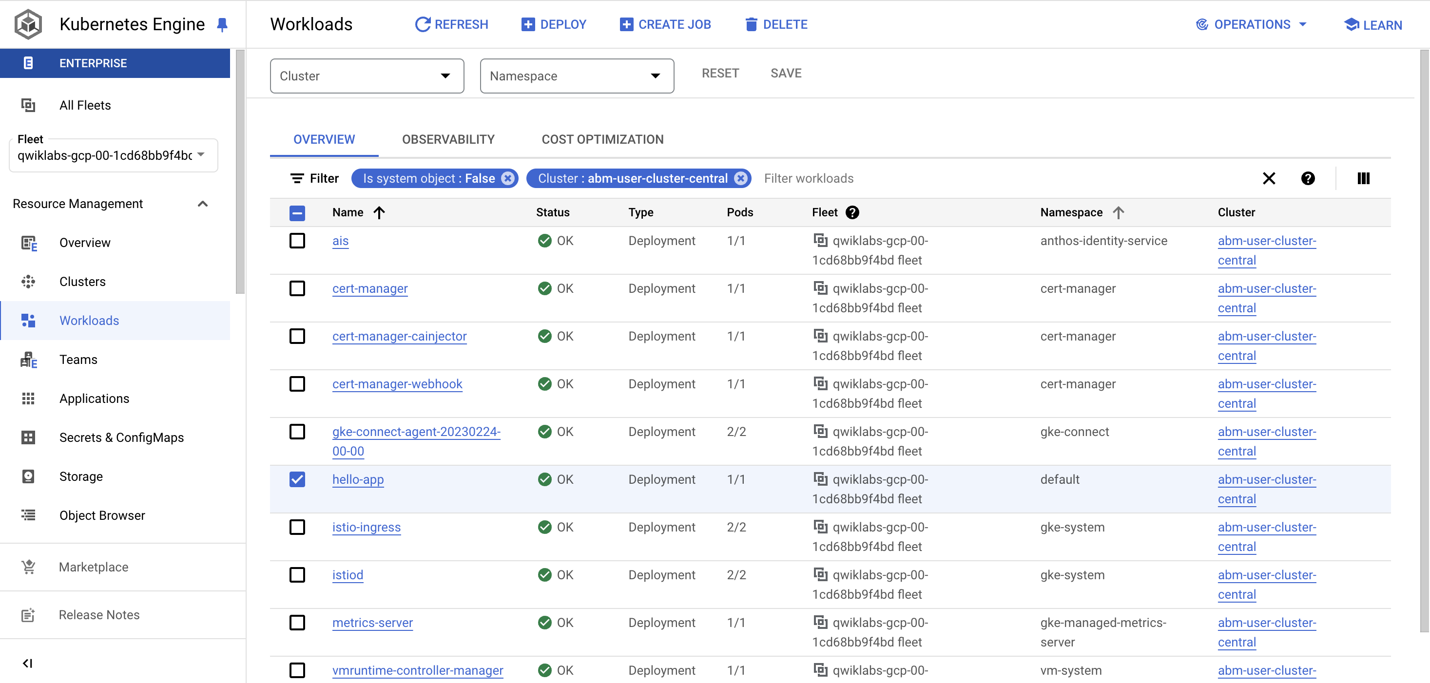Viewport: 1430px width, 683px height.
Task: Remove the 'Cluster : abm-user-cluster-central' filter chip
Action: pos(740,178)
